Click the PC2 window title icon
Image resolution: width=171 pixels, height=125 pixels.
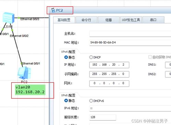(x=53, y=10)
